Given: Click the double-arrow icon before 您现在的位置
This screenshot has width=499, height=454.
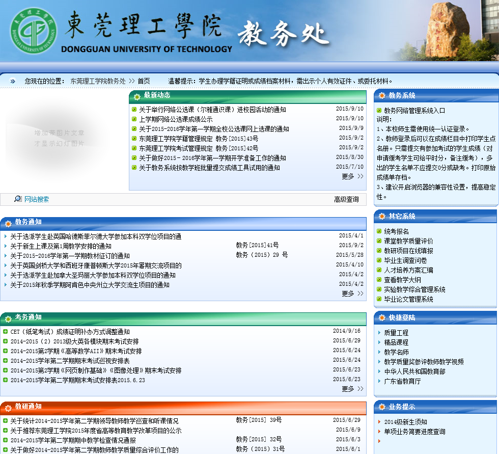Looking at the screenshot, I should point(13,81).
